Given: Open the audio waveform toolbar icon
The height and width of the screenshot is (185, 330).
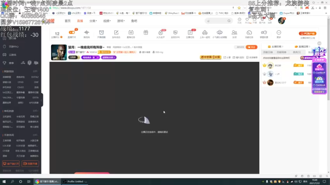Looking at the screenshot, I should pyautogui.click(x=87, y=32).
